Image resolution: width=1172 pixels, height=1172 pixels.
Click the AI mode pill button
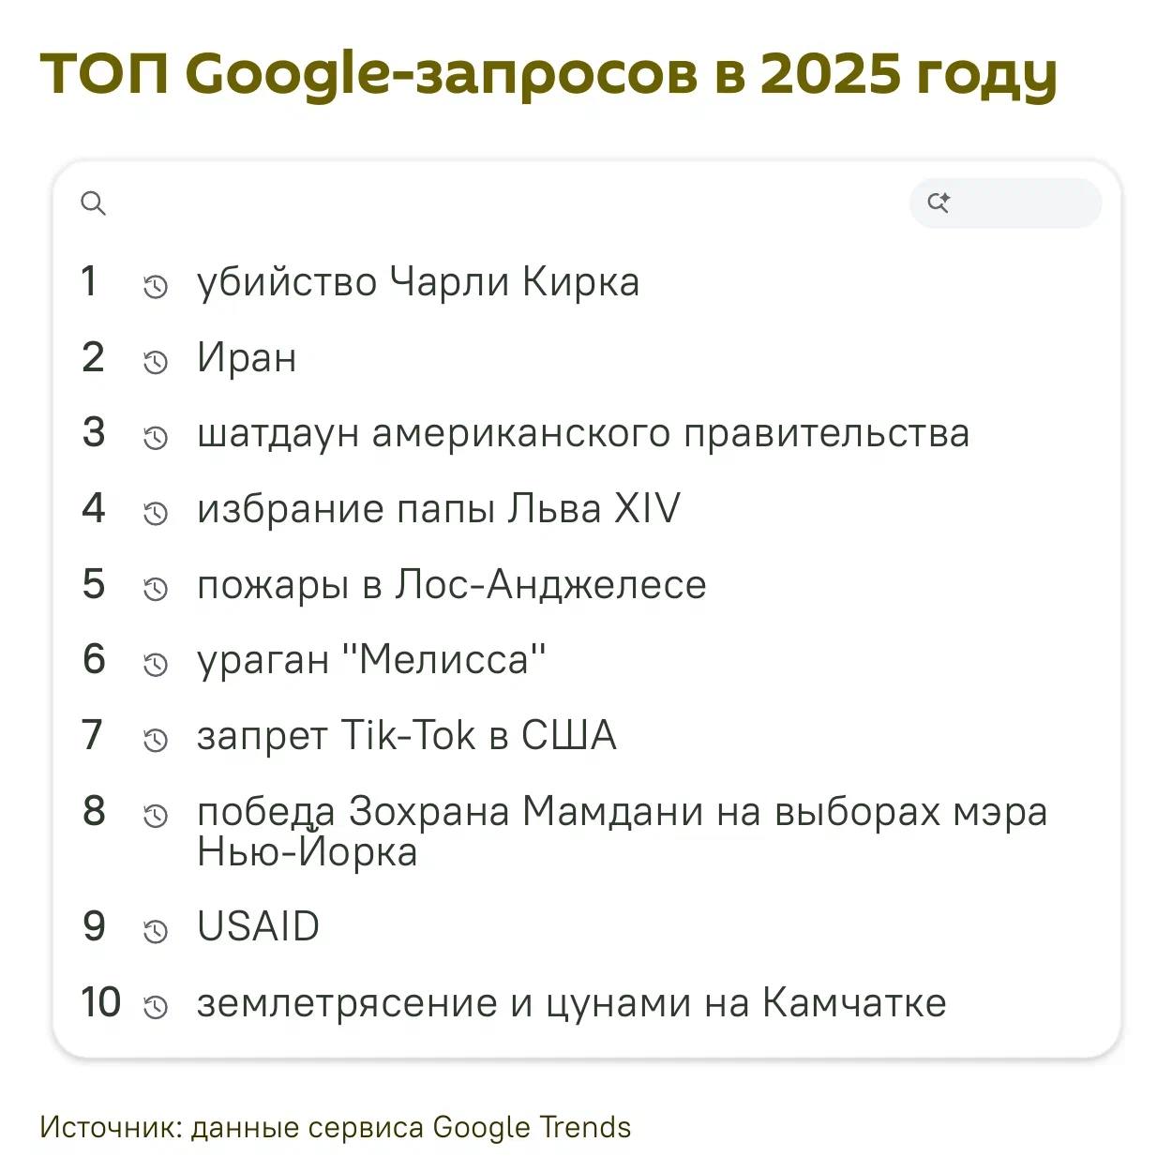1005,203
